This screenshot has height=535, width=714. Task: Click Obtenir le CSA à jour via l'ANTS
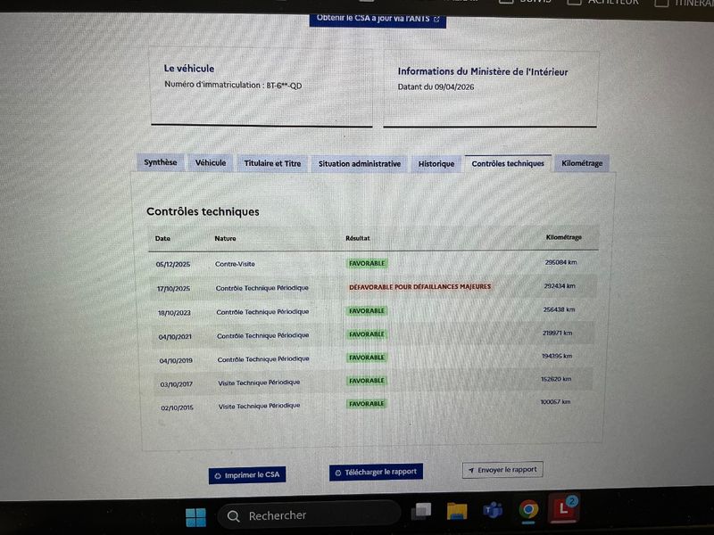378,19
